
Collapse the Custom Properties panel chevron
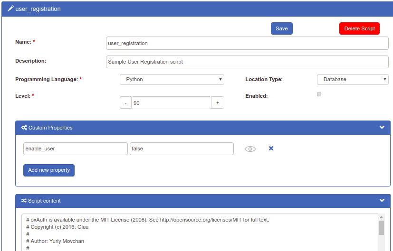pyautogui.click(x=382, y=127)
